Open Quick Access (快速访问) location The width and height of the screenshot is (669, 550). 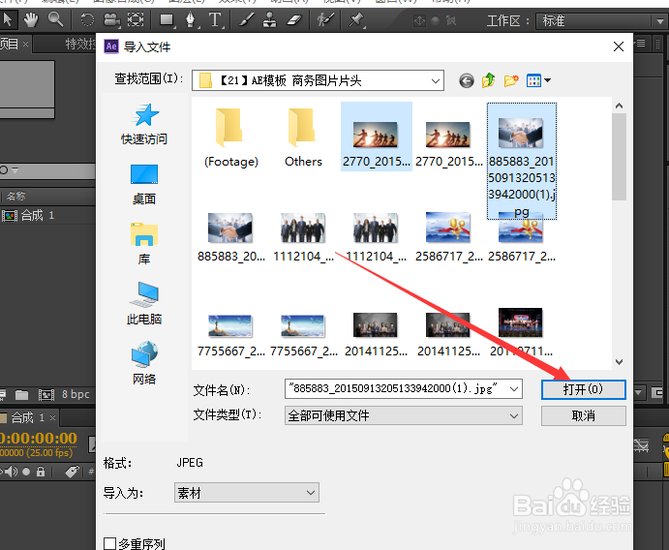pos(144,124)
